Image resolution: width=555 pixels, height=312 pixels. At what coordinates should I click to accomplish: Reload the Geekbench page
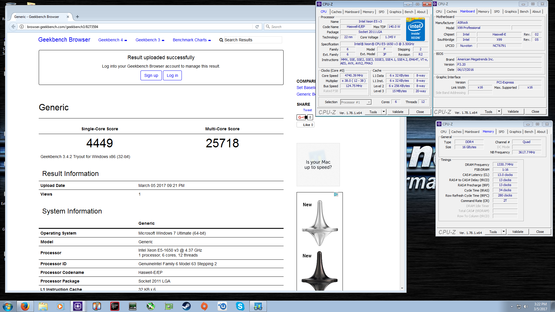point(257,27)
